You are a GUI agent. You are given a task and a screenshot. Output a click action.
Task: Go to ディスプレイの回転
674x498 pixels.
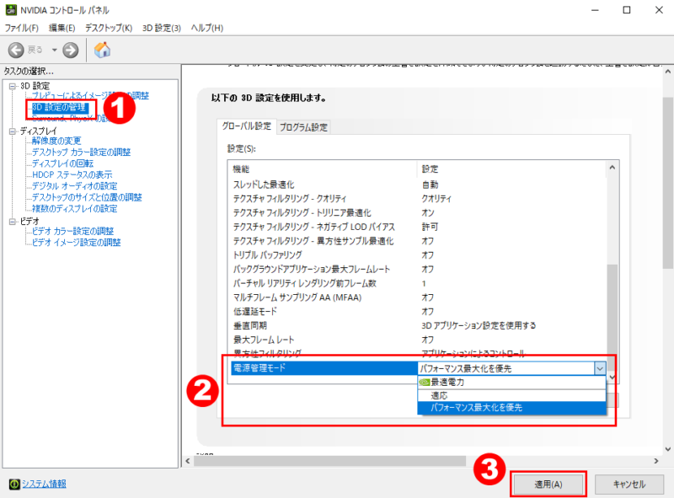click(62, 163)
